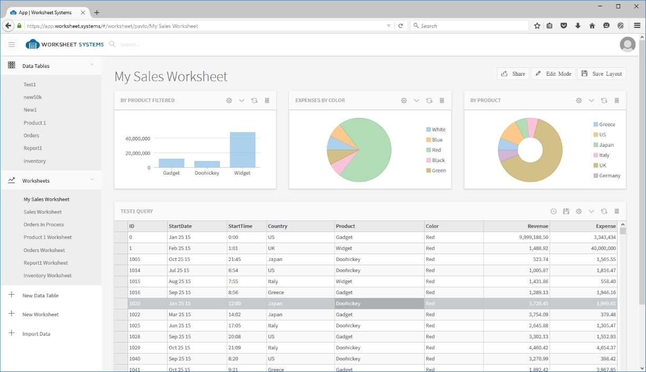Click the hamburger menu icon beside logo
This screenshot has height=372, width=646.
tap(12, 45)
